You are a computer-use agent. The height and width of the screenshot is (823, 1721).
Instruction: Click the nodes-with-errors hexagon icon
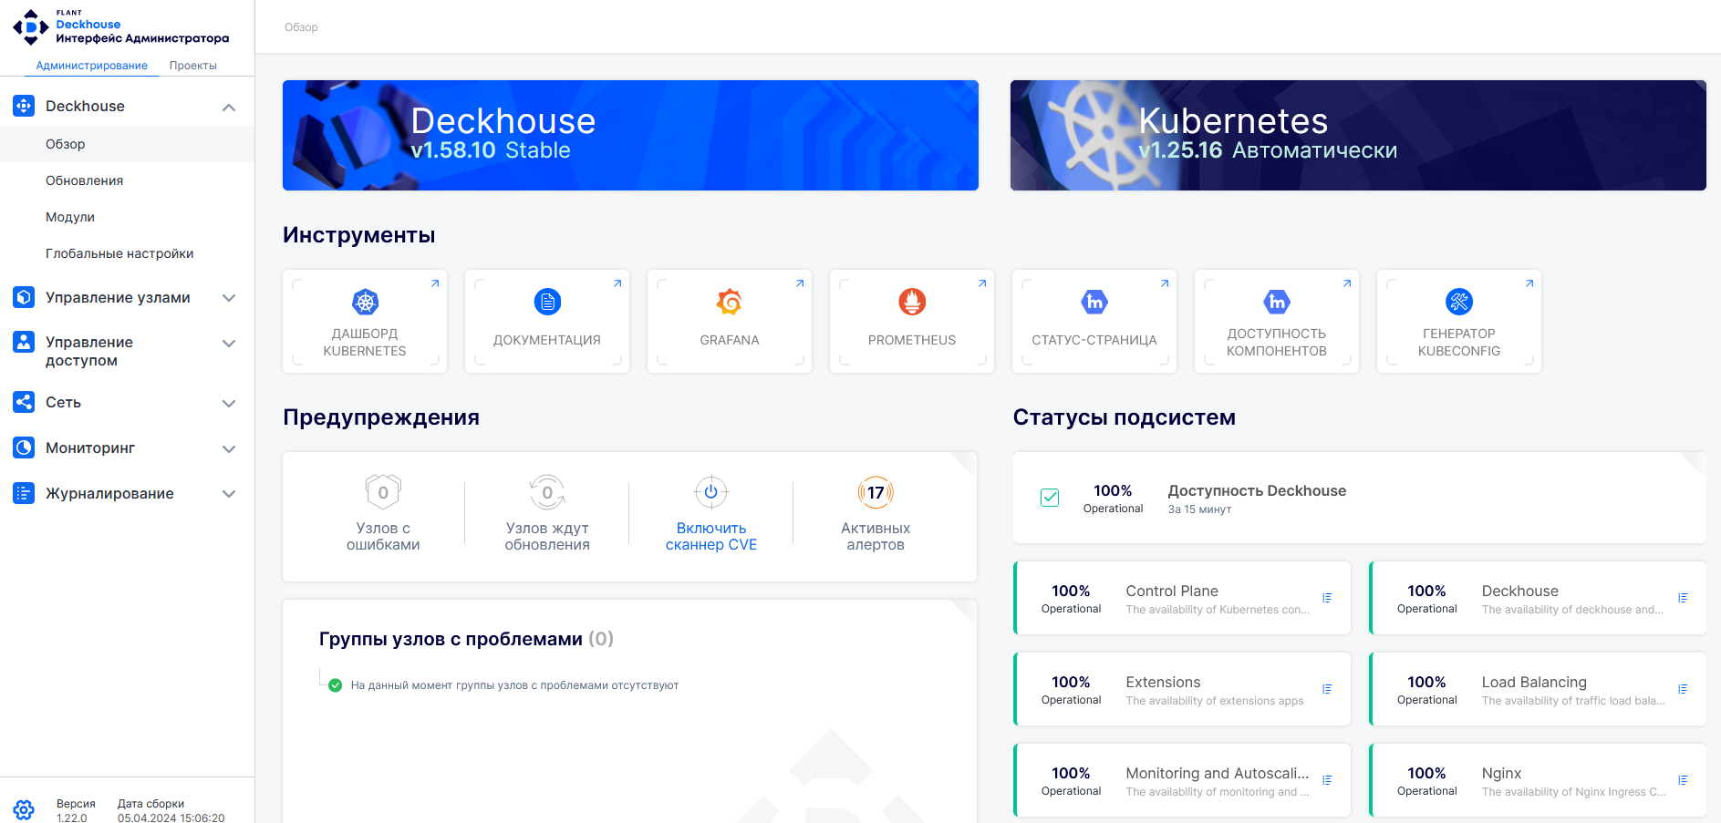(383, 492)
